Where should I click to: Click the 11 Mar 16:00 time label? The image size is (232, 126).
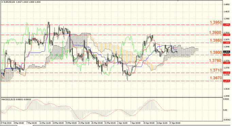click(x=45, y=123)
